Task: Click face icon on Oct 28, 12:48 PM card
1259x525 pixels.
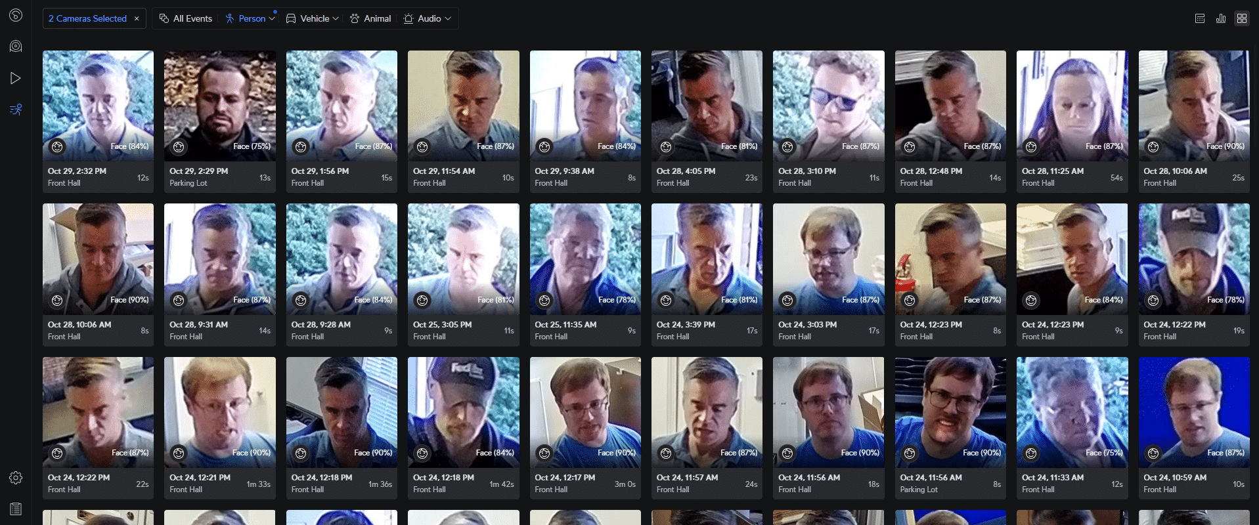Action: pyautogui.click(x=910, y=147)
